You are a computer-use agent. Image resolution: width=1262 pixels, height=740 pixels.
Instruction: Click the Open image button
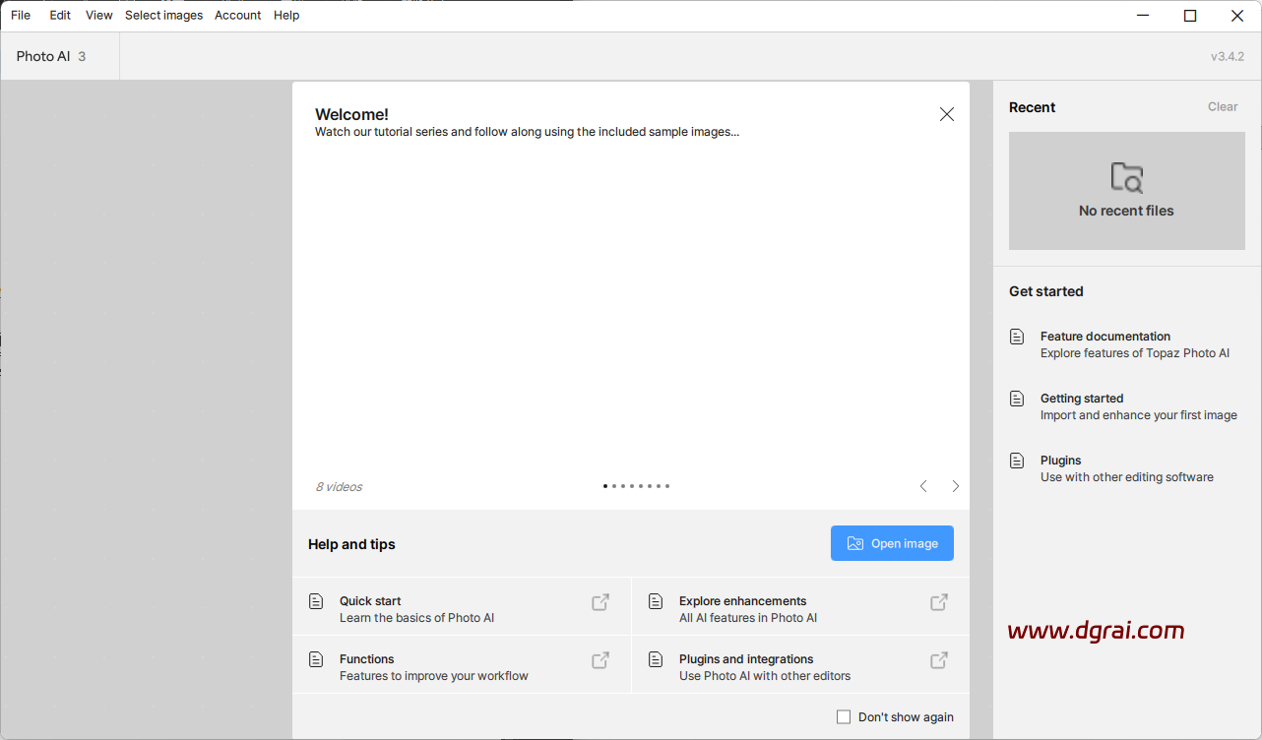pyautogui.click(x=892, y=543)
